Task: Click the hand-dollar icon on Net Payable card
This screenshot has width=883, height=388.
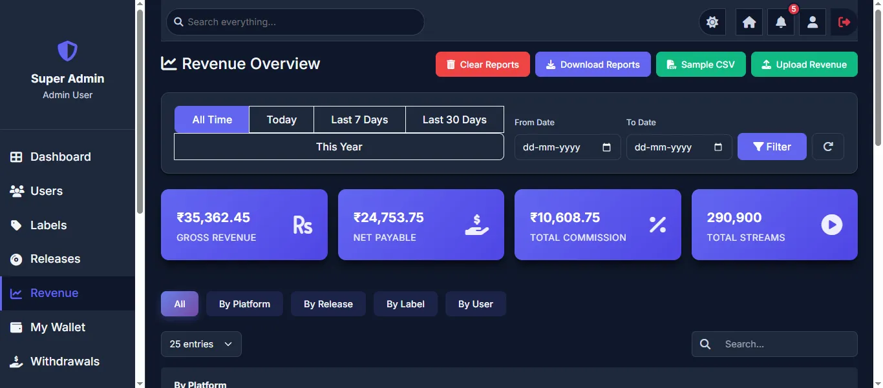Action: 477,225
